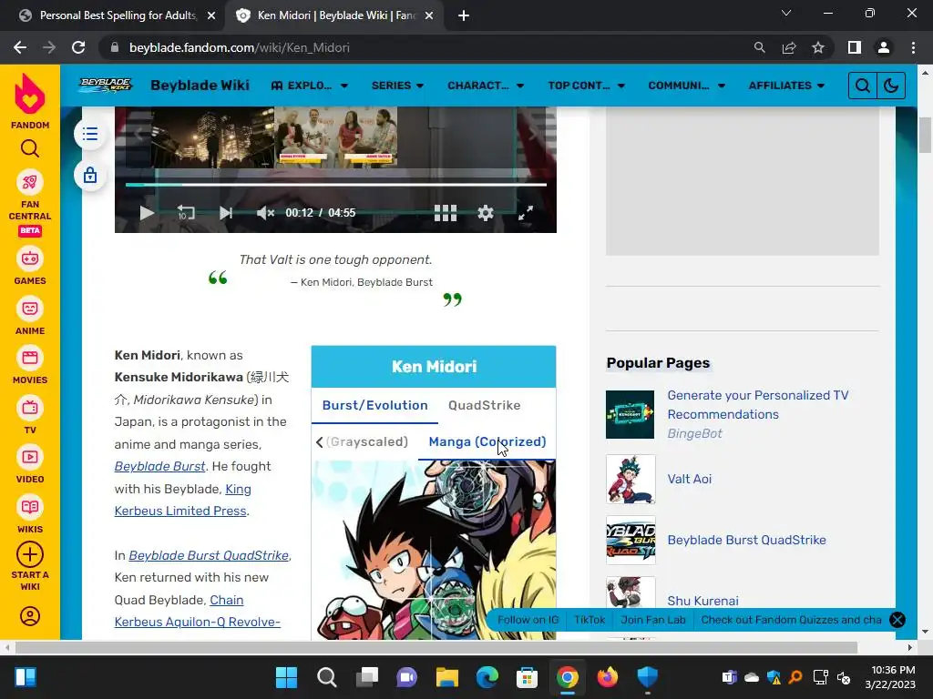Dismiss the bottom promo banner
This screenshot has height=699, width=933.
pyautogui.click(x=897, y=620)
